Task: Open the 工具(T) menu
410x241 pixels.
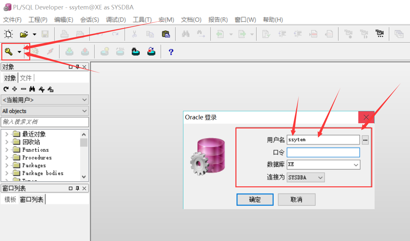Action: click(x=142, y=20)
